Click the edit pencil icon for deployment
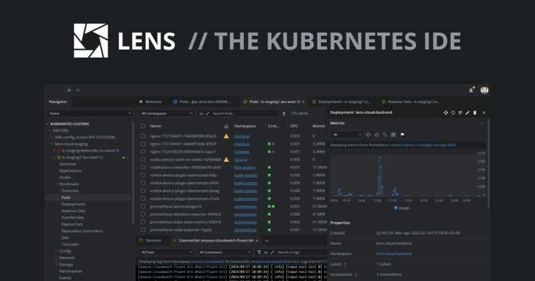This screenshot has height=281, width=535. (467, 113)
